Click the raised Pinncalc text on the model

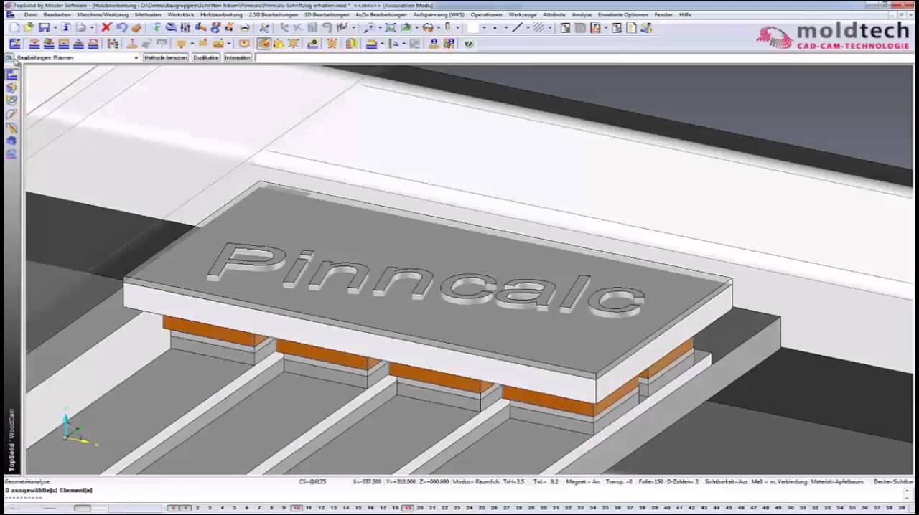tap(428, 281)
